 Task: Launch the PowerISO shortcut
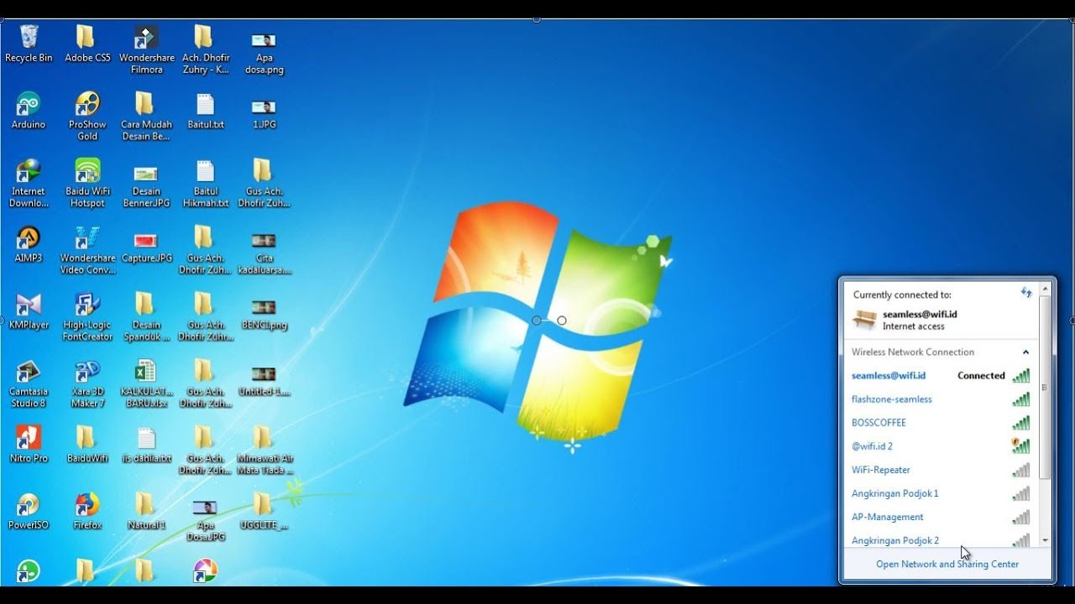tap(29, 511)
